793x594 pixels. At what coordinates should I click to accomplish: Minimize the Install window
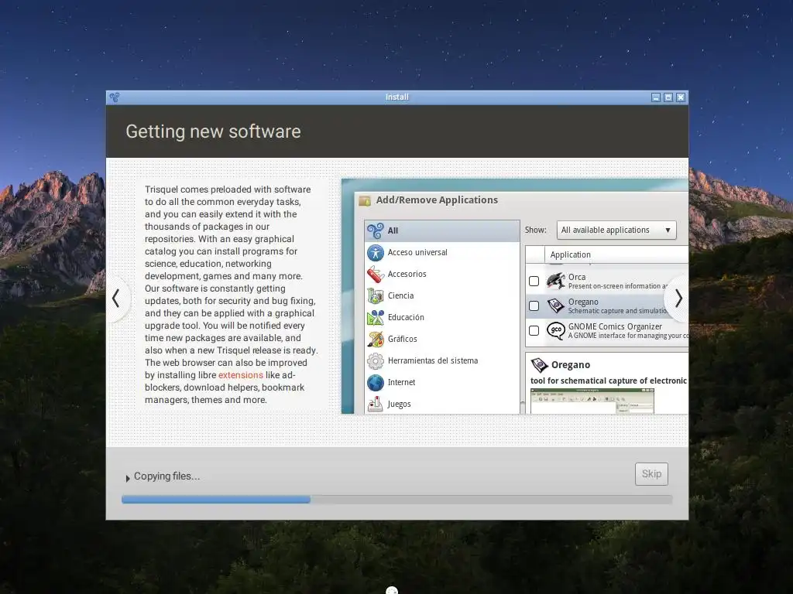(x=656, y=97)
